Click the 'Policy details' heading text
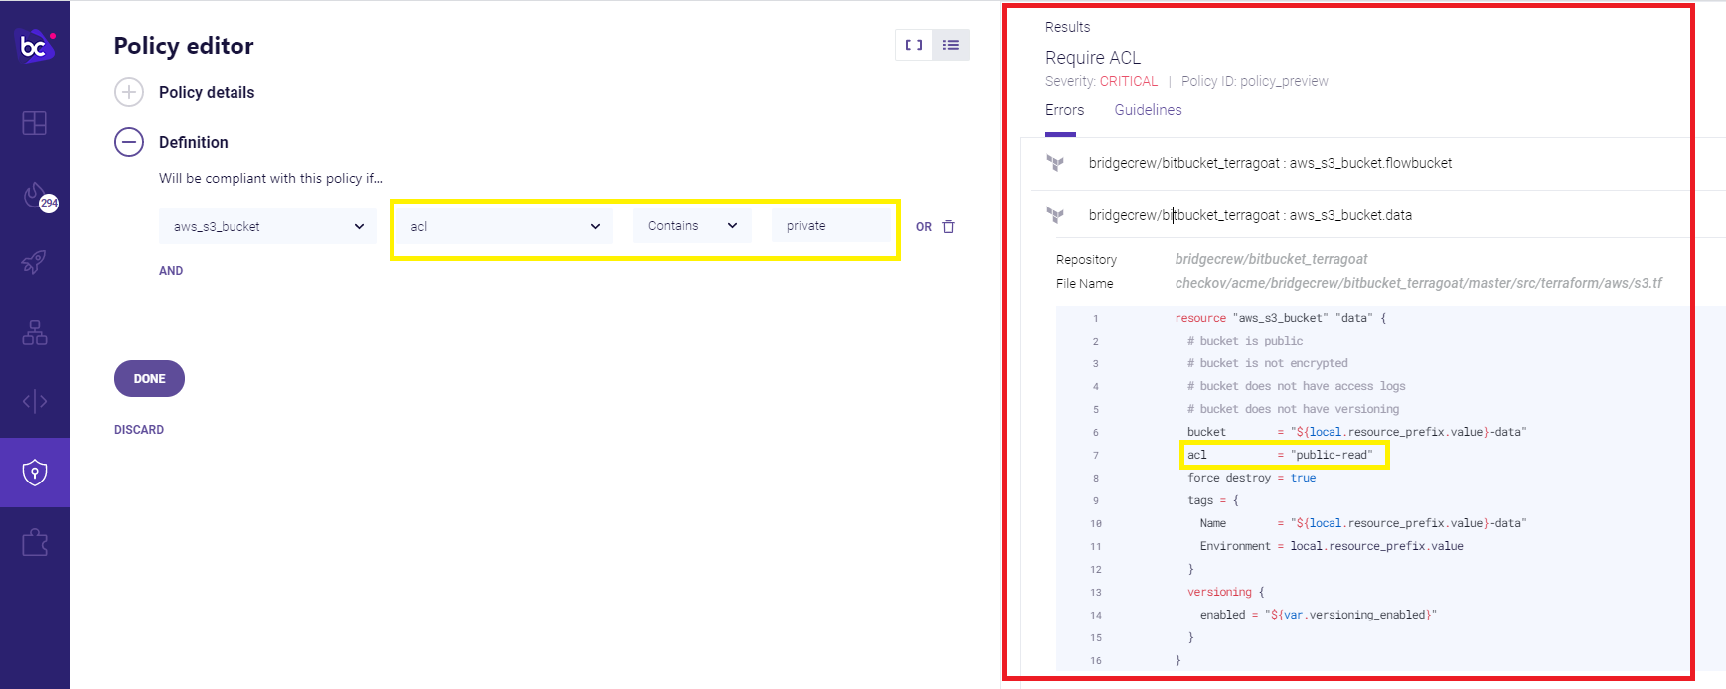This screenshot has height=689, width=1726. click(x=207, y=92)
